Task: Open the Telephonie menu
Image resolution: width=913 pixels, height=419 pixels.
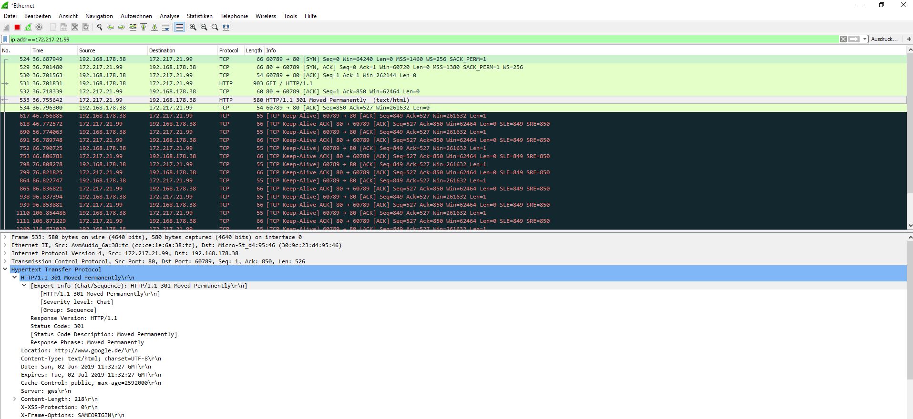Action: (x=234, y=16)
